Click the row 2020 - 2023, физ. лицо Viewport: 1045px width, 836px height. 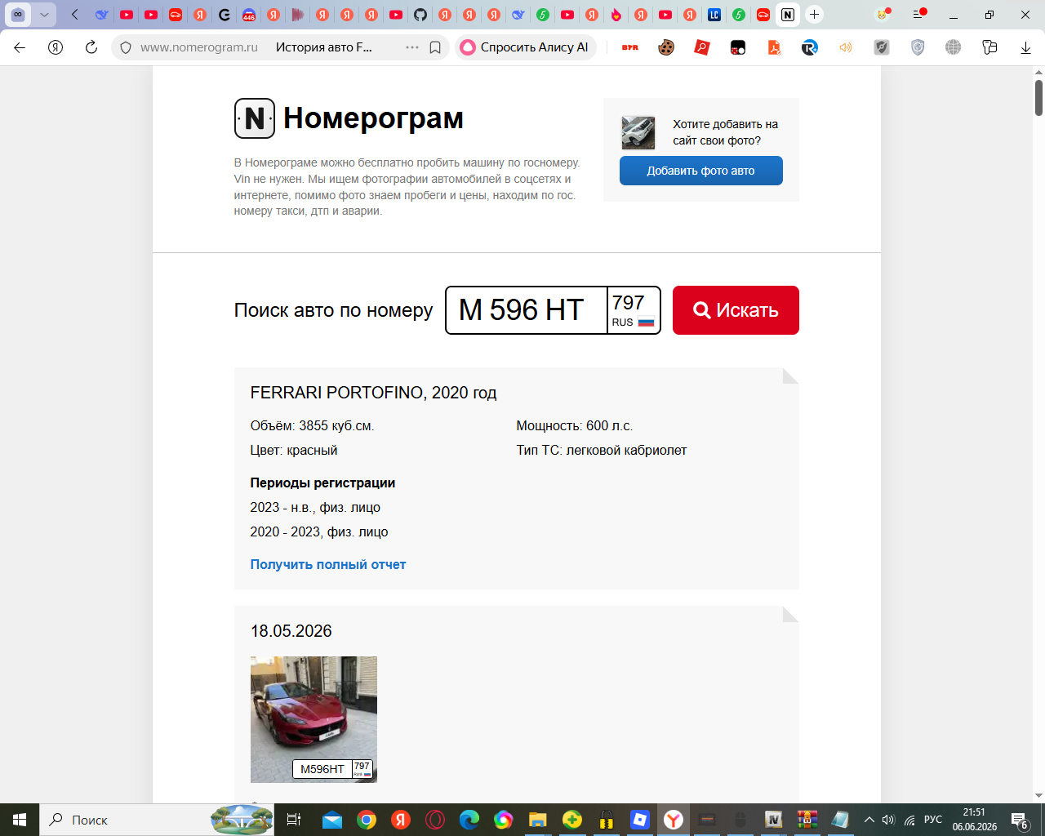(319, 531)
